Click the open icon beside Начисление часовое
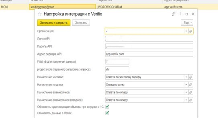The width and height of the screenshot is (221, 118). pos(191,77)
